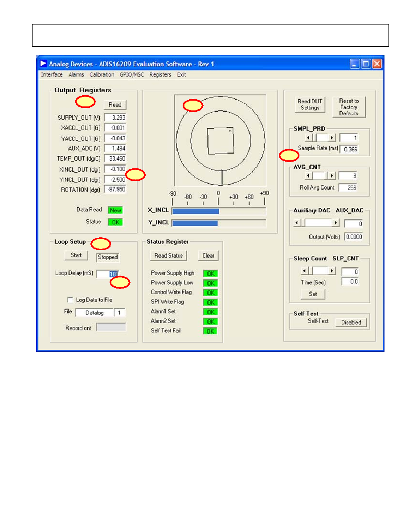Click the AVG_CNT value field
The image size is (409, 529).
click(348, 176)
